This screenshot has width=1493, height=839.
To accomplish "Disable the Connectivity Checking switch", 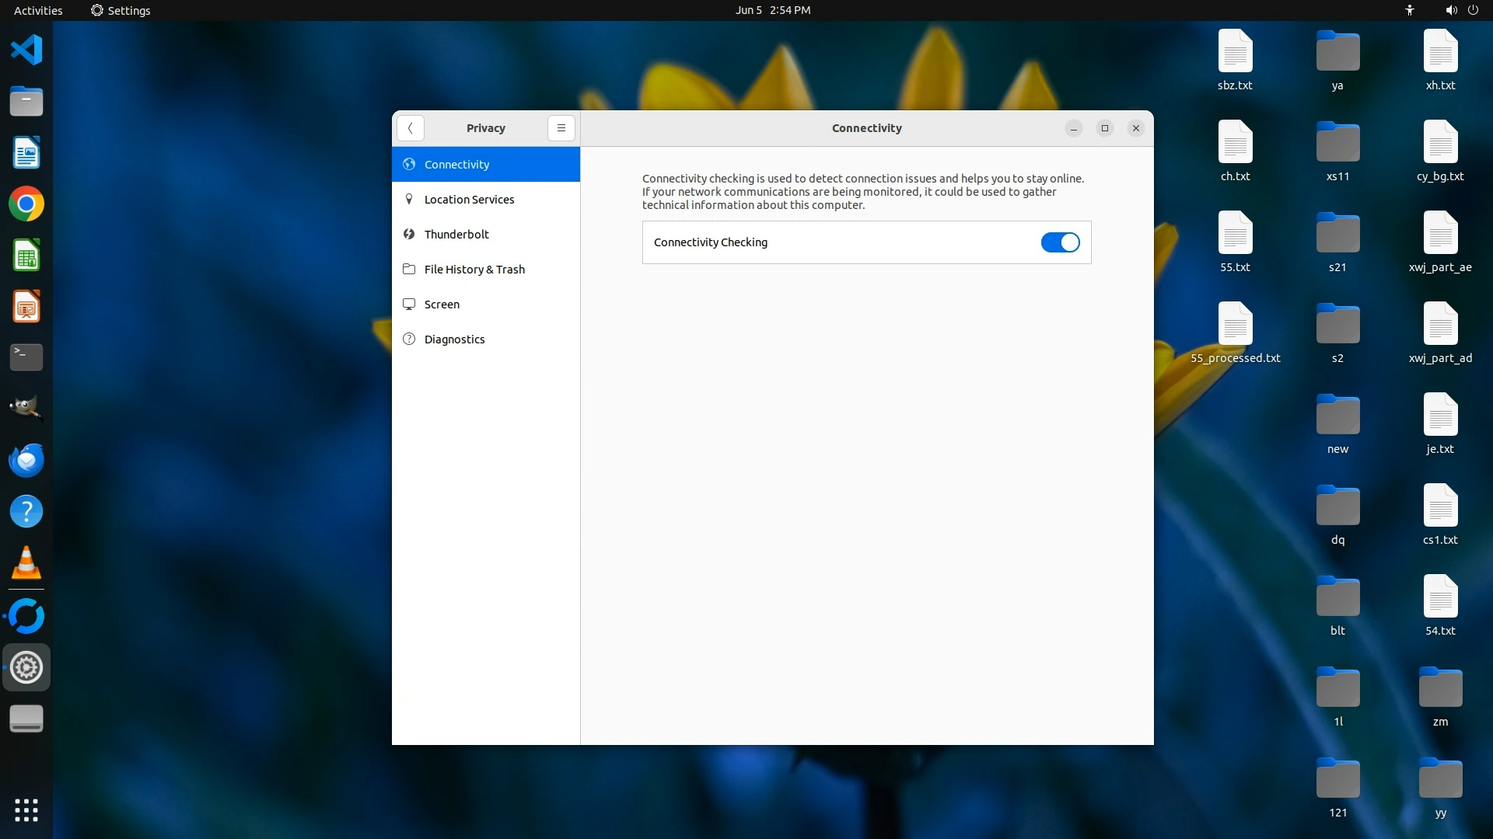I will [x=1060, y=242].
